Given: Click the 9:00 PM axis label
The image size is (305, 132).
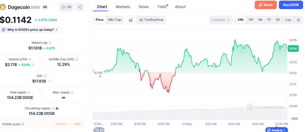Looking at the screenshot, I should (164, 124).
